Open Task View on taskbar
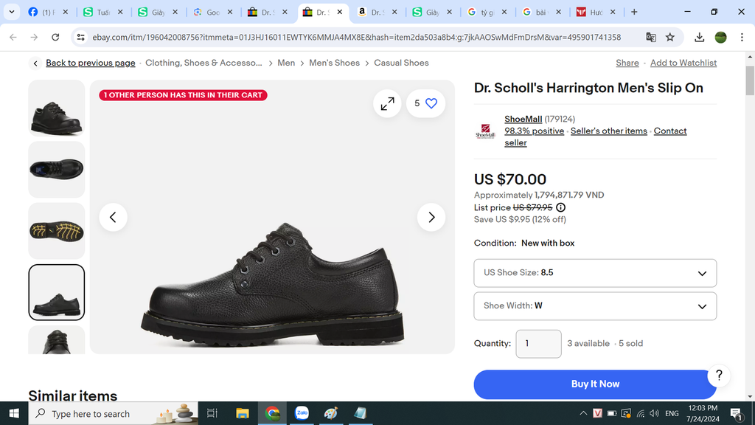 click(x=212, y=413)
